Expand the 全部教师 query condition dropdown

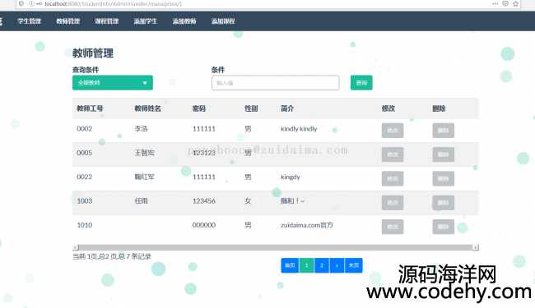pos(113,83)
